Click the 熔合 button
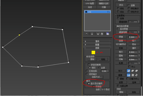Viewport: 143px width, 96px height. click(x=134, y=44)
